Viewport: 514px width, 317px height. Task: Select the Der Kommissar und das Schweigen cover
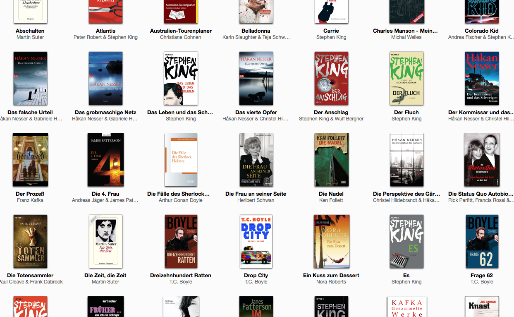click(482, 78)
